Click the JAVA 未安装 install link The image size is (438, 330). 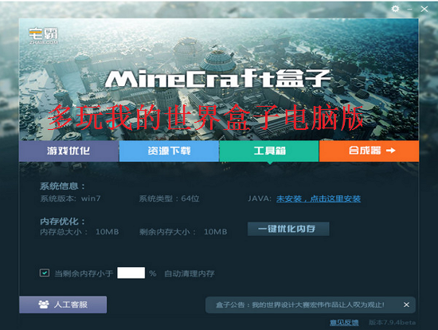pos(319,198)
